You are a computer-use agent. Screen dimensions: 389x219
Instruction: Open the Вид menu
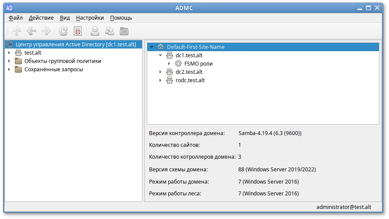point(65,18)
